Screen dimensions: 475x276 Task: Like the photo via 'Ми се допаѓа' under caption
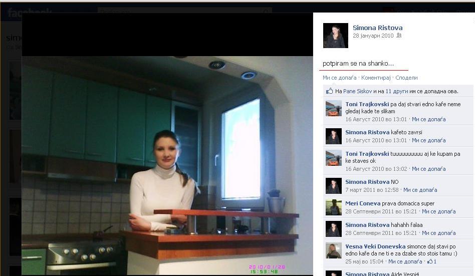(x=339, y=78)
